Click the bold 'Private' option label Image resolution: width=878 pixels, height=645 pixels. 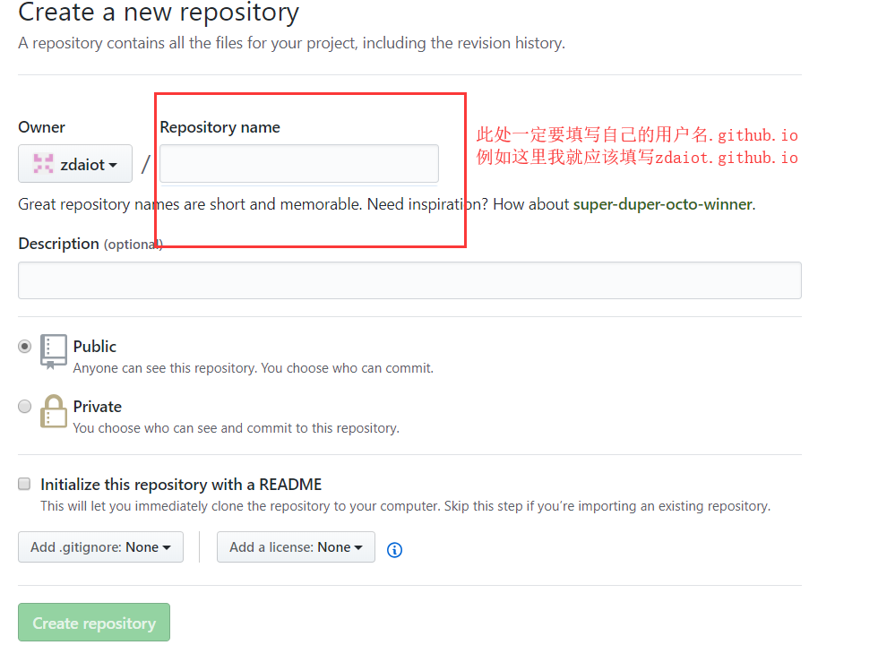coord(98,407)
